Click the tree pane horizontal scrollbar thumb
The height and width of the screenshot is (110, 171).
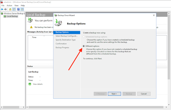pyautogui.click(x=11, y=107)
